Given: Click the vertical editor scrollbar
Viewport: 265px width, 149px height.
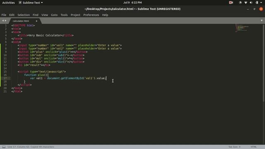Looking at the screenshot, I should tap(264, 63).
